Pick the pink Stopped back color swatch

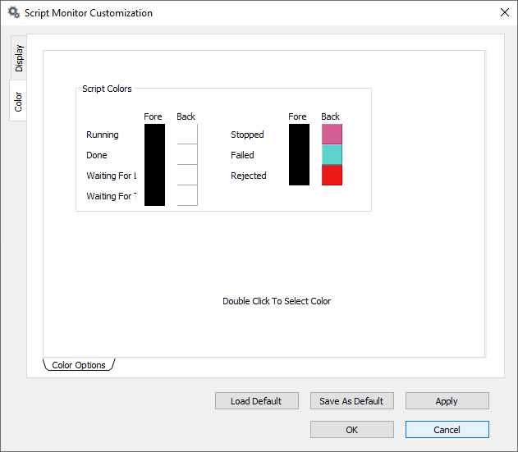332,135
